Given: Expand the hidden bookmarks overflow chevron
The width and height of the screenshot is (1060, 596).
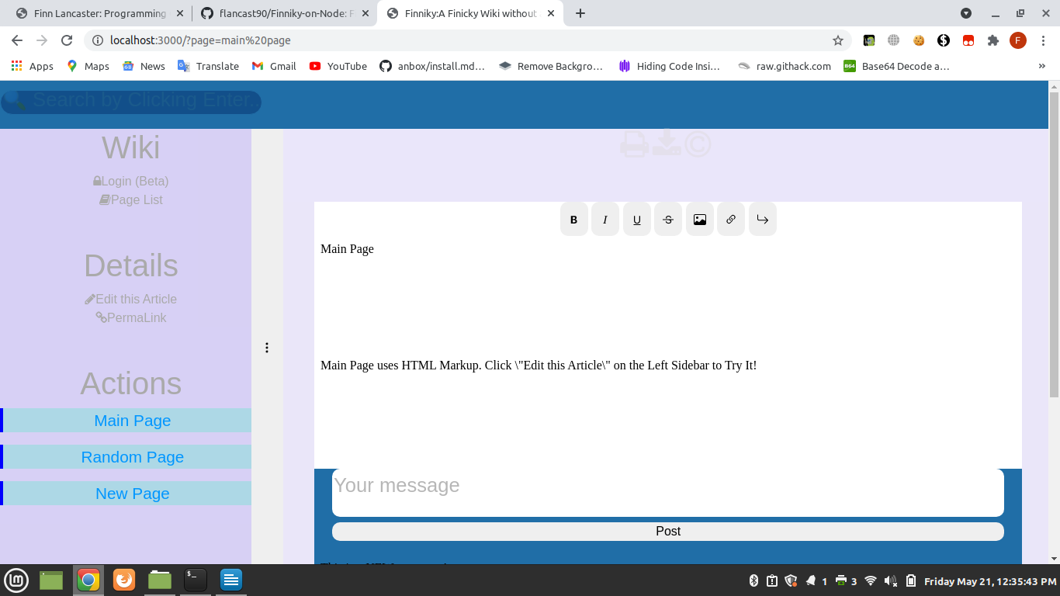Looking at the screenshot, I should pyautogui.click(x=1041, y=66).
